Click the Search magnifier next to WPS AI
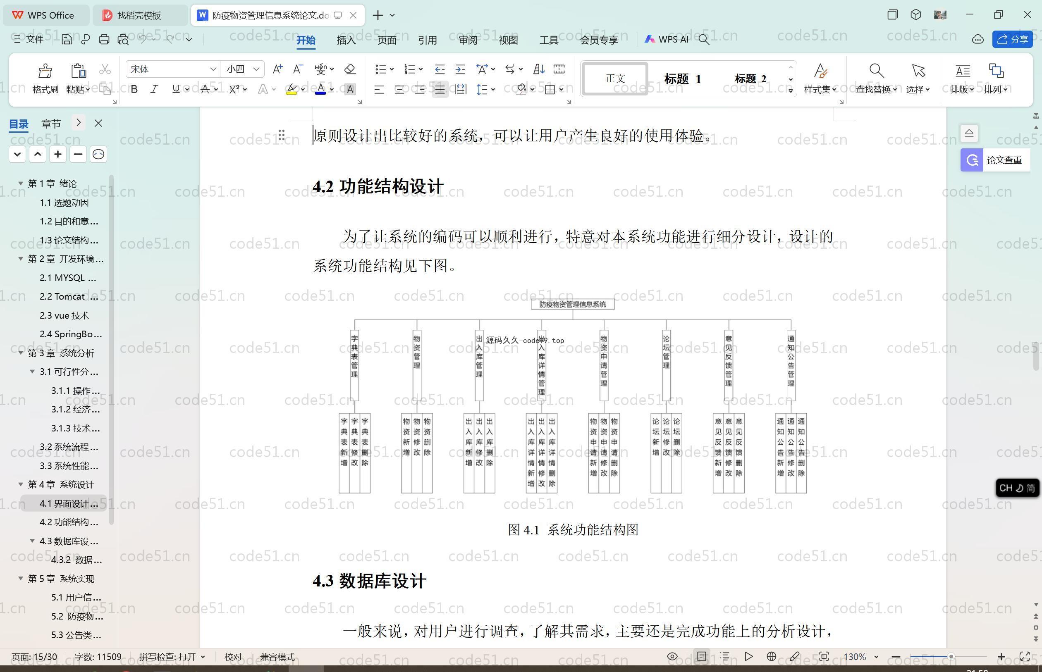 coord(704,40)
